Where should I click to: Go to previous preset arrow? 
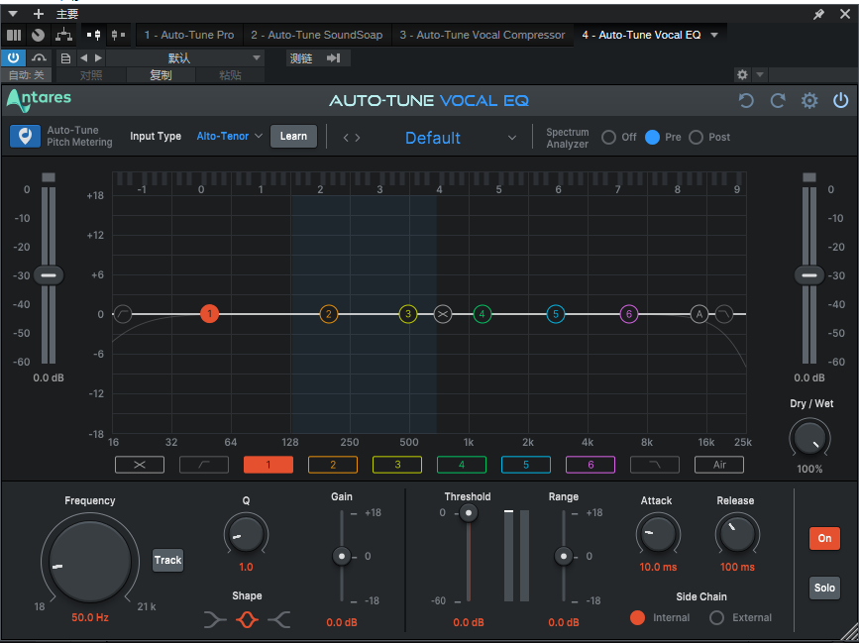(346, 138)
